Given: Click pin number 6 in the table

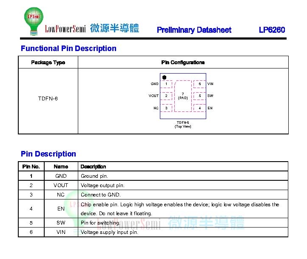Looking at the screenshot, I should coord(31,232).
